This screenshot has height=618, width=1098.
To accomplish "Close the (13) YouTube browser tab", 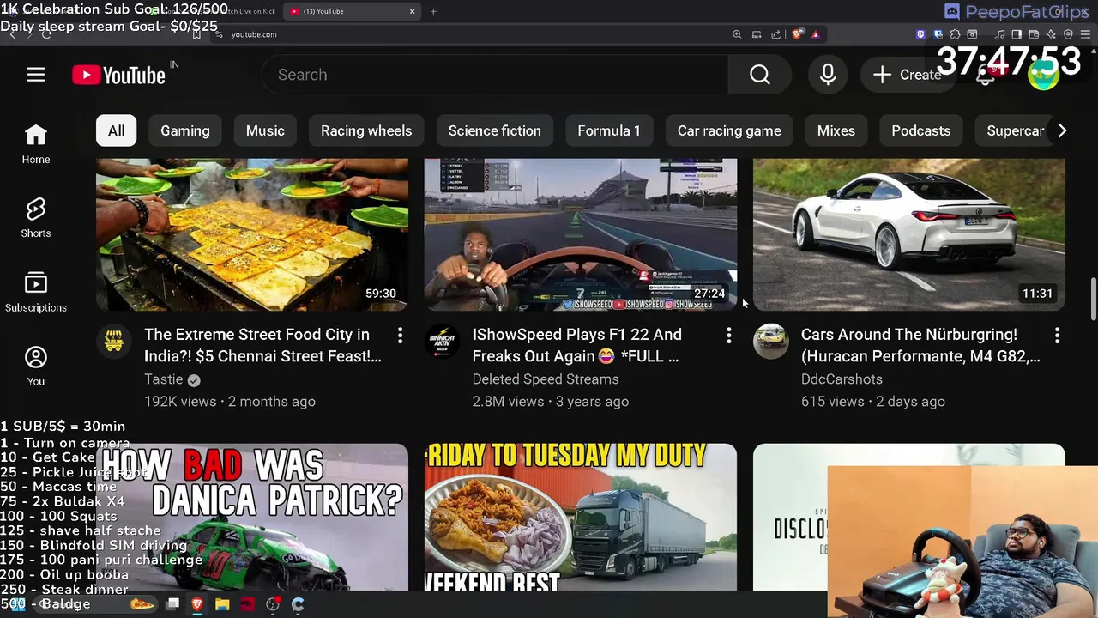I will point(412,11).
